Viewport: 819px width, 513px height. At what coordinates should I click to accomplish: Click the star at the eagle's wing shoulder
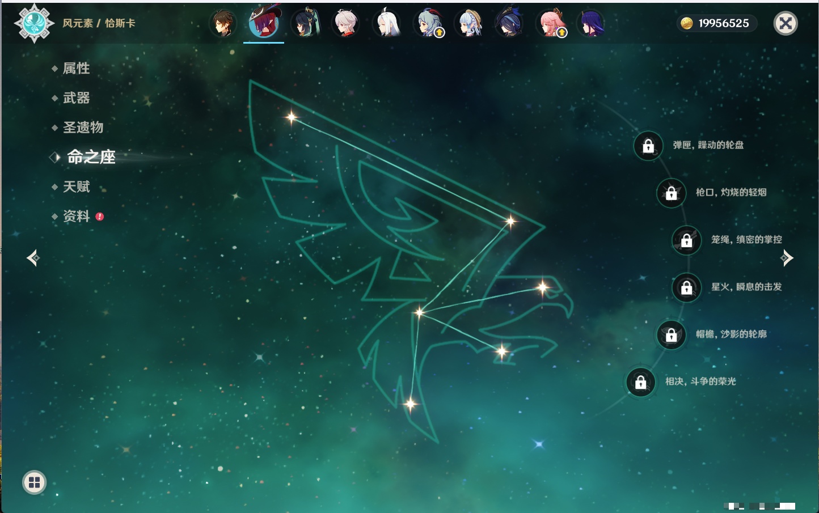click(510, 221)
